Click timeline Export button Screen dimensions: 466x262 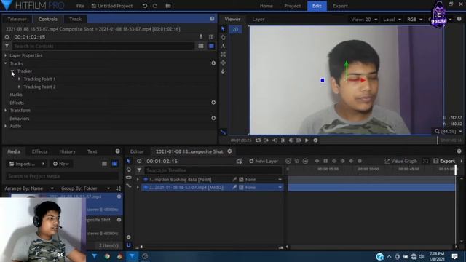[444, 161]
